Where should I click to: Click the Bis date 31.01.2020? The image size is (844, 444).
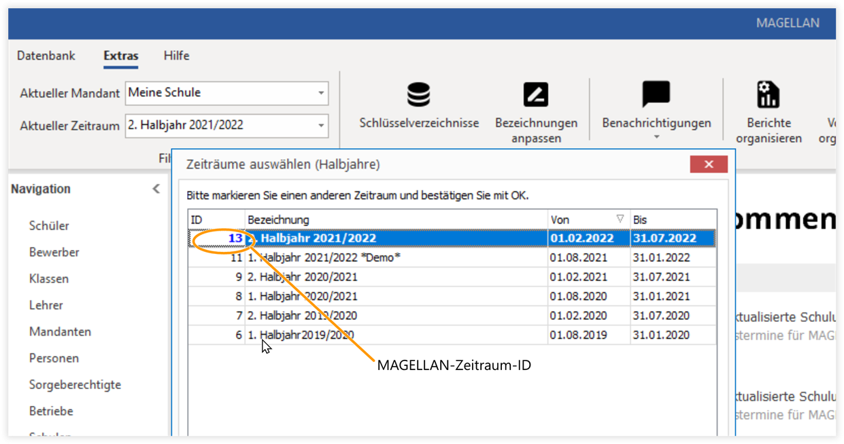pyautogui.click(x=662, y=335)
